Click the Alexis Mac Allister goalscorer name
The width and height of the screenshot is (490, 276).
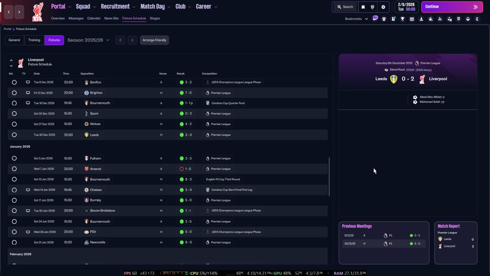coord(431,97)
